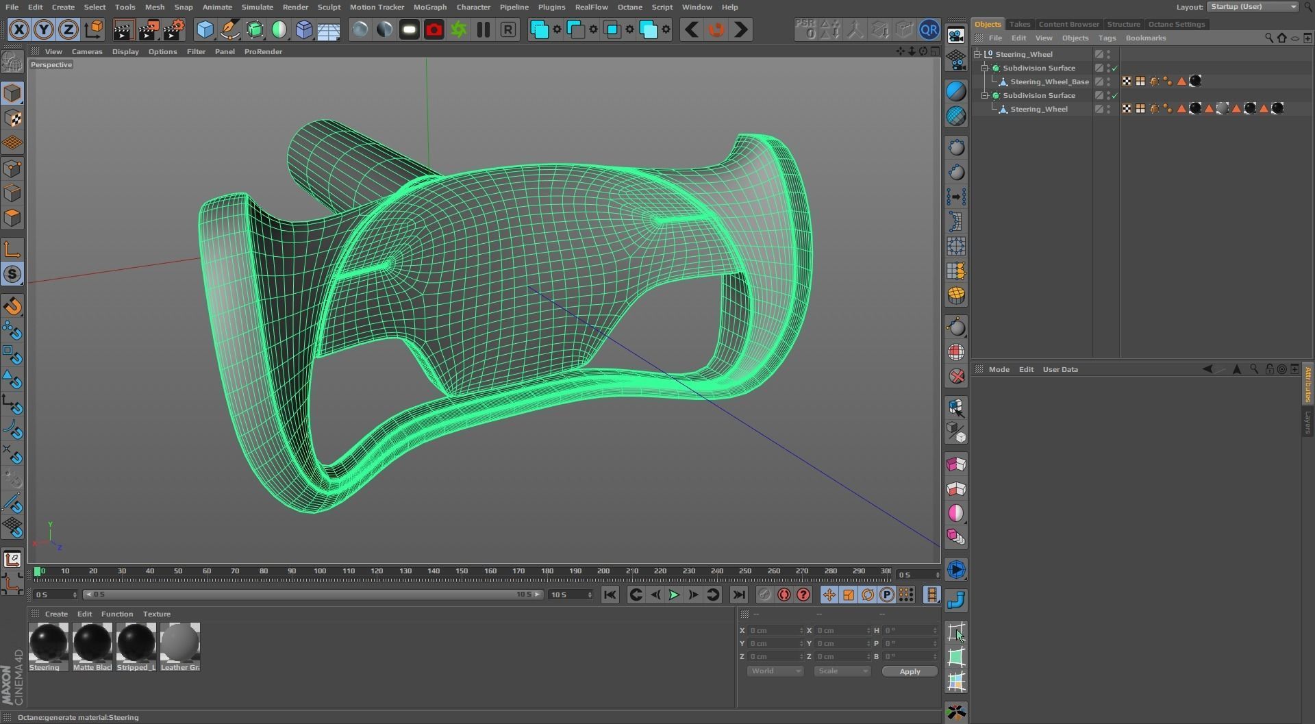Click the red X circle icon in right palette
1315x724 pixels.
[x=956, y=377]
